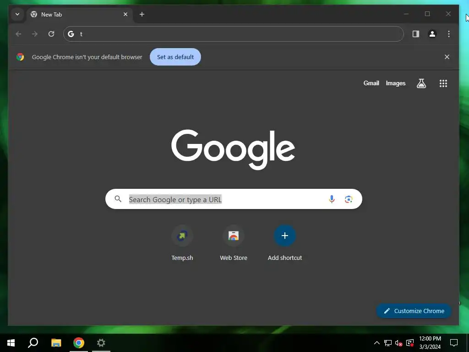Open a new tab with plus button
469x352 pixels.
142,14
